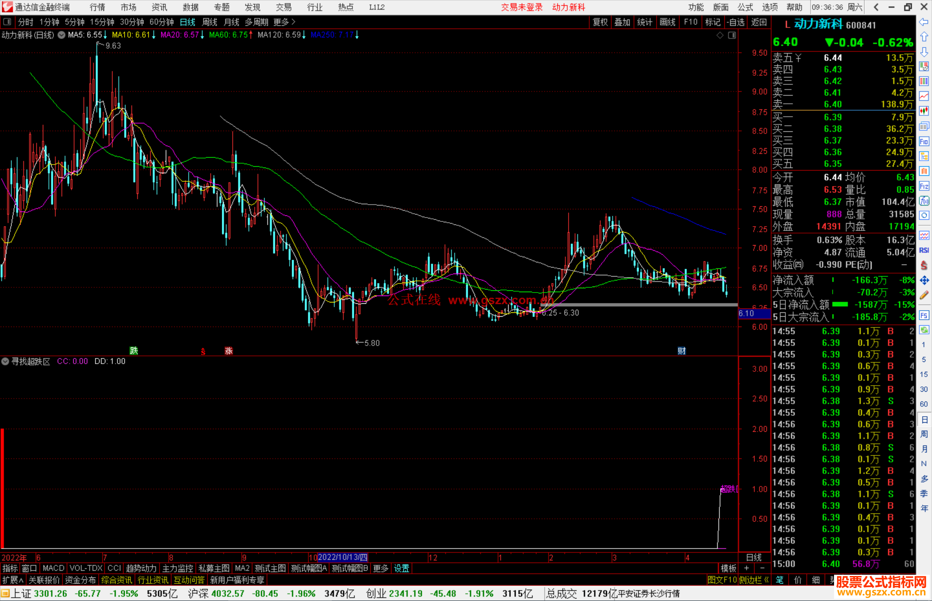Click the RSI indicator sidebar icon
The width and height of the screenshot is (932, 601).
tap(924, 250)
